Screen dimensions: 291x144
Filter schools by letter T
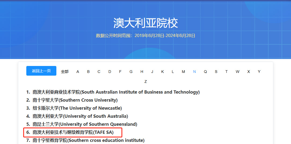[x=226, y=72]
